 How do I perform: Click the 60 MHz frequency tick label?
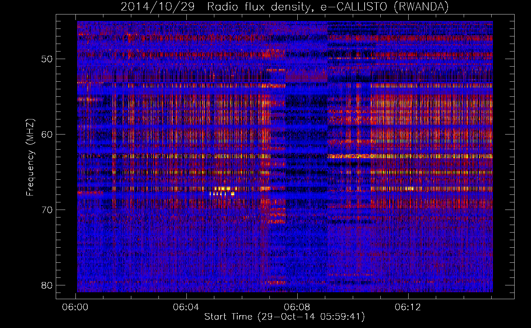[47, 134]
